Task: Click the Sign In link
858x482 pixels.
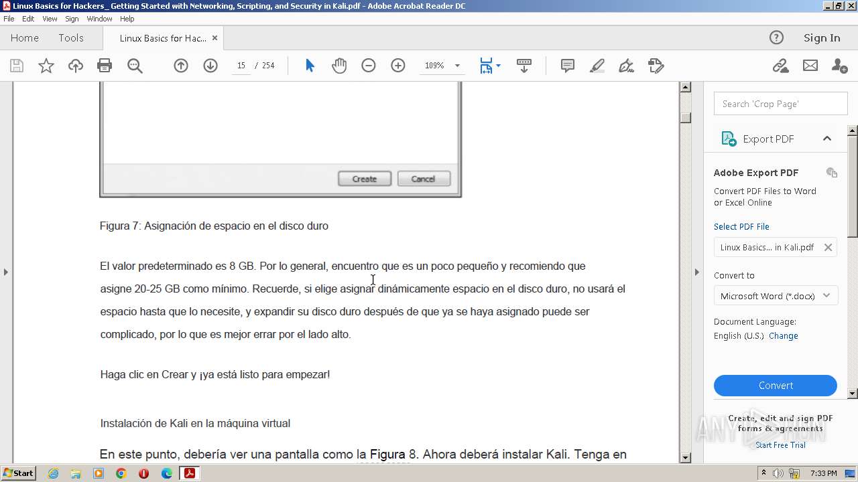Action: click(x=822, y=38)
